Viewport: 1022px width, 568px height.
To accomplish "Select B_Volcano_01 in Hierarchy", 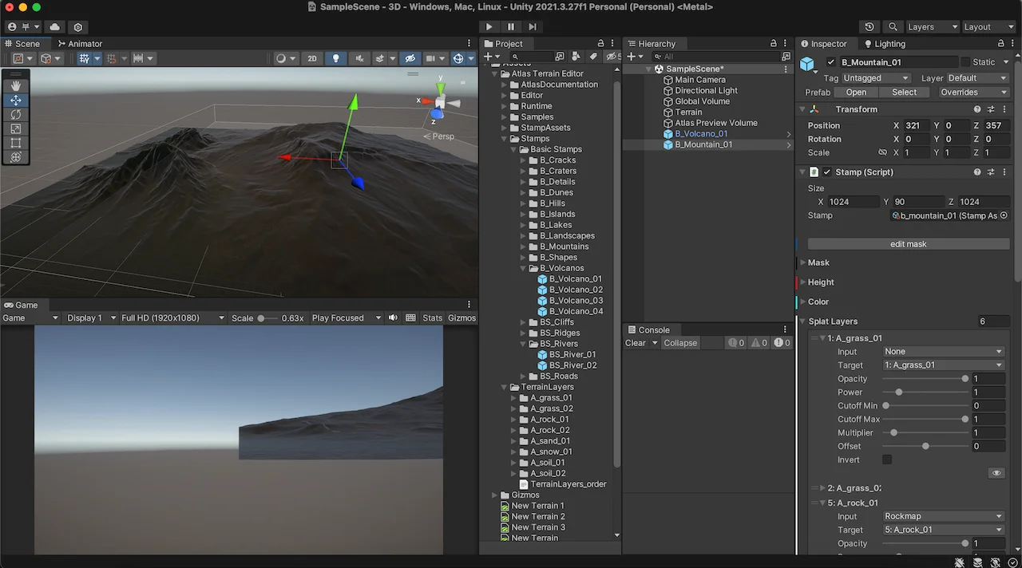I will (x=701, y=134).
